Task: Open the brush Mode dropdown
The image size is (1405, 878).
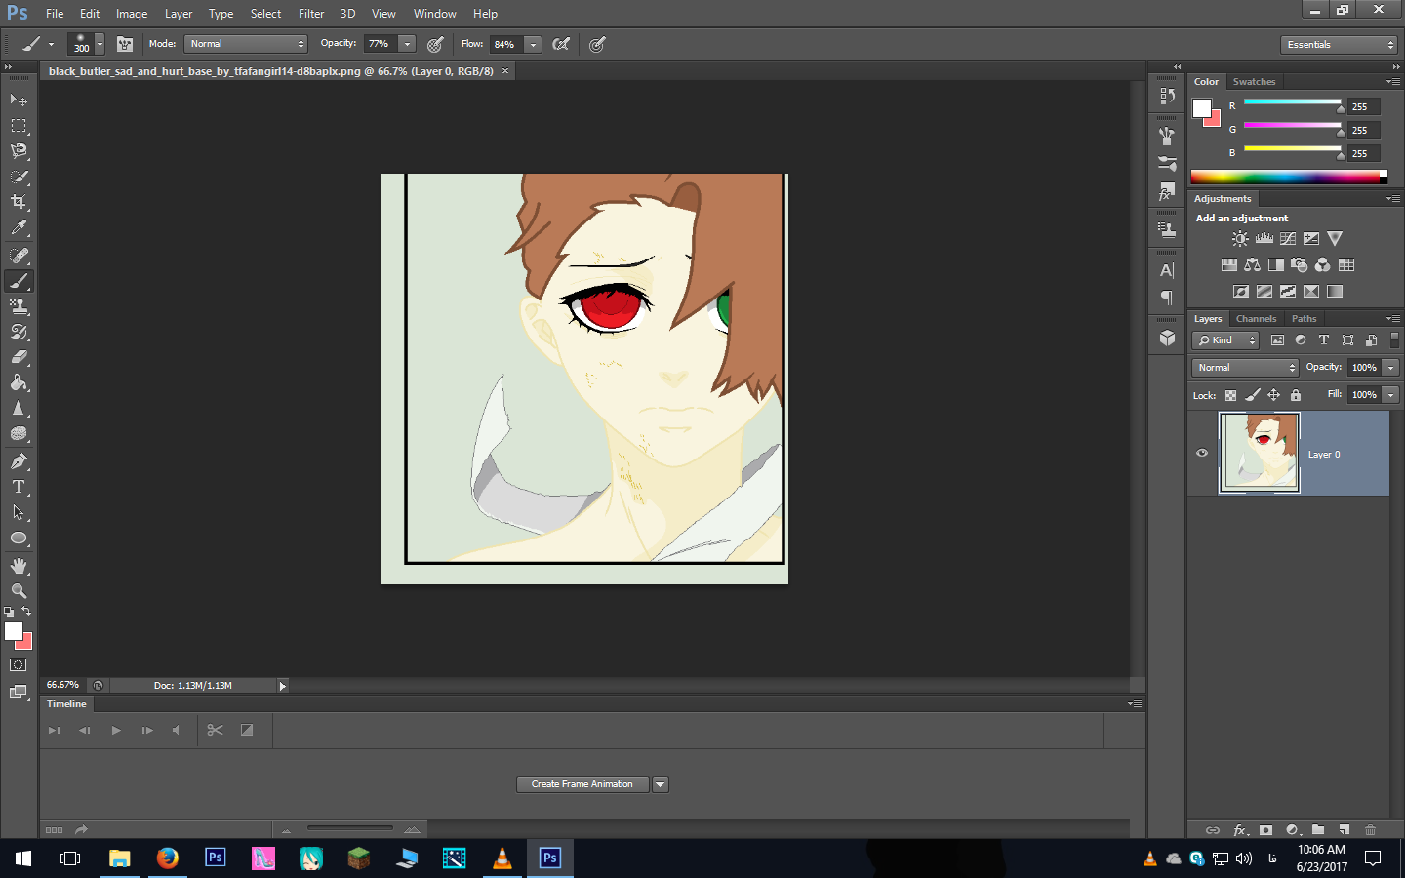Action: [x=247, y=44]
